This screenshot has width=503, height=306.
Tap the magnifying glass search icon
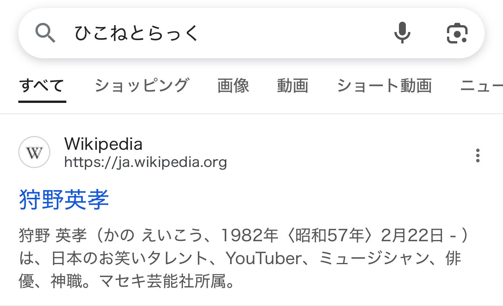(x=45, y=33)
